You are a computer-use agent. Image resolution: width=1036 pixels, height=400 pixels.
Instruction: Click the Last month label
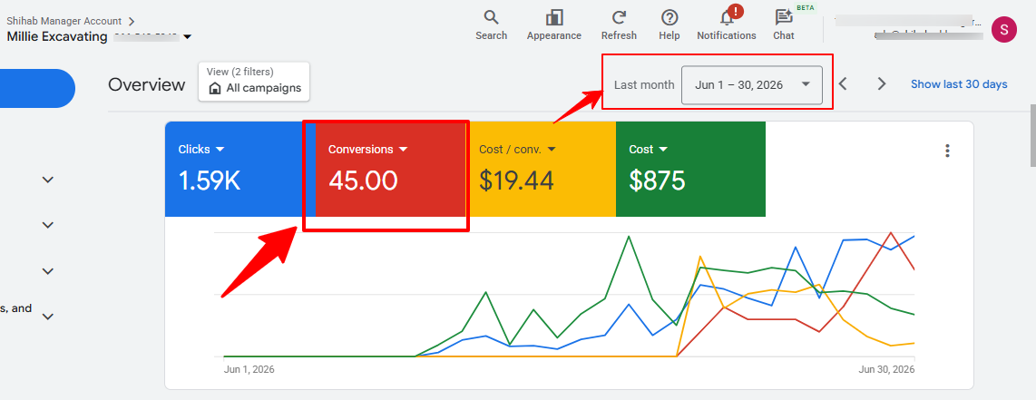click(644, 84)
